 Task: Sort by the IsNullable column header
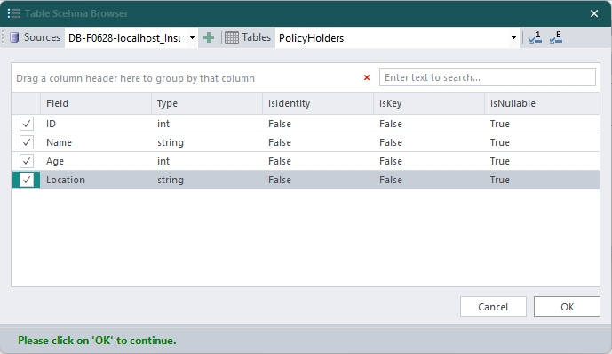542,103
